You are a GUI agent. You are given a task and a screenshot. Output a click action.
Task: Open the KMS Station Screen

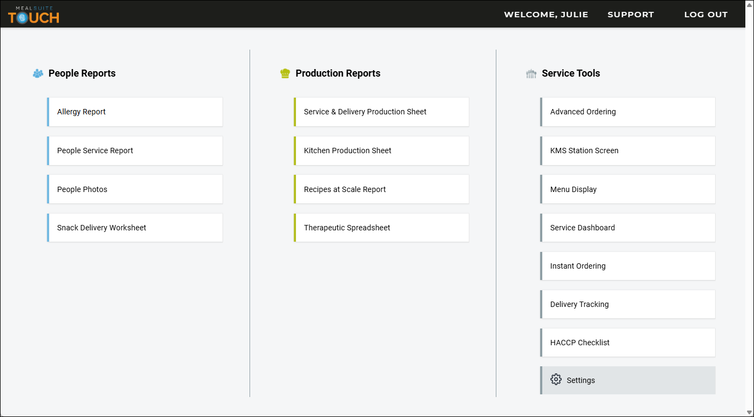click(628, 151)
